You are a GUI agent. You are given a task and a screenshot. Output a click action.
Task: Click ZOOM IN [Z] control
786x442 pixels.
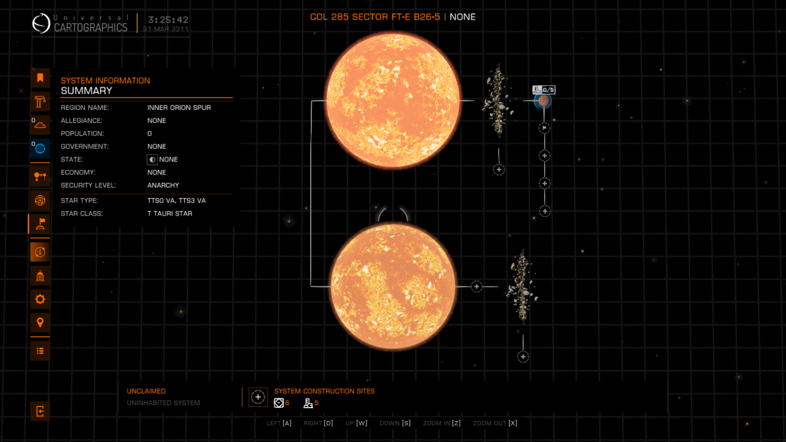(442, 423)
